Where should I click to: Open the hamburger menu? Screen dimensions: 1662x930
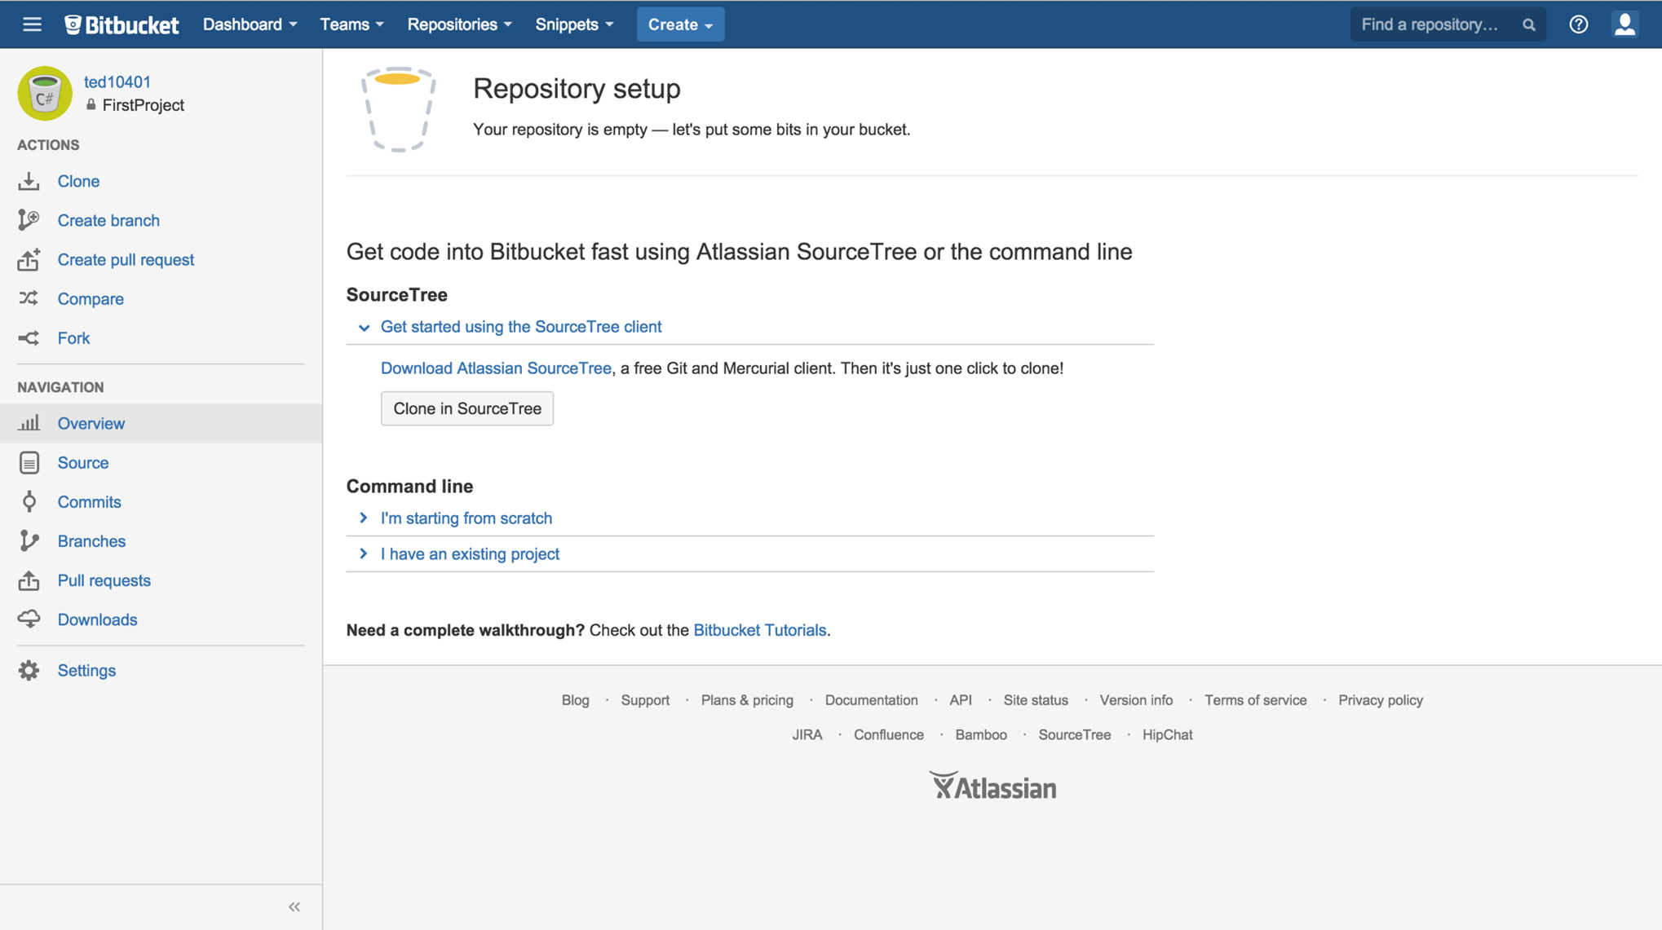32,24
